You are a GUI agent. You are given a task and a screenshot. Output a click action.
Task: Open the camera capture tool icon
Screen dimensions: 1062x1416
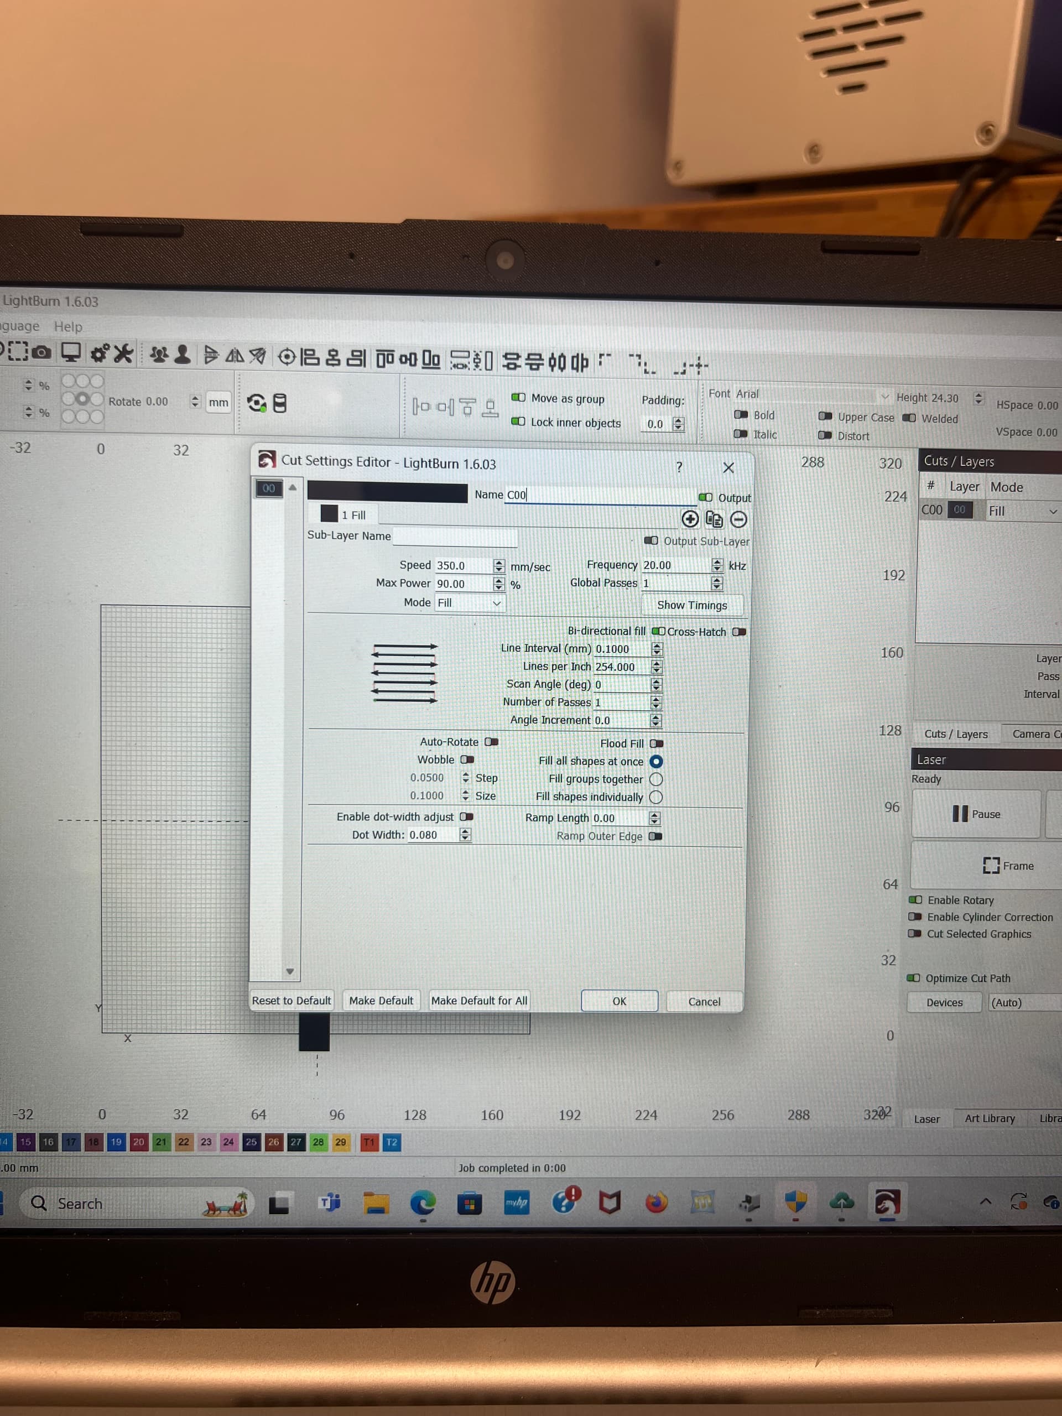click(x=41, y=352)
